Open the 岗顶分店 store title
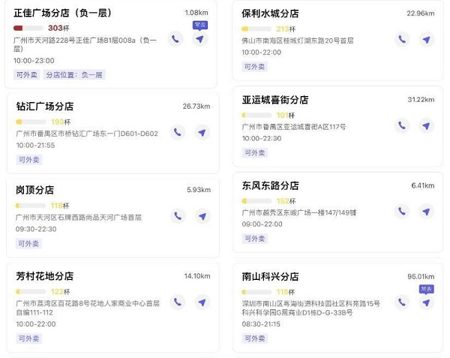 (x=34, y=190)
